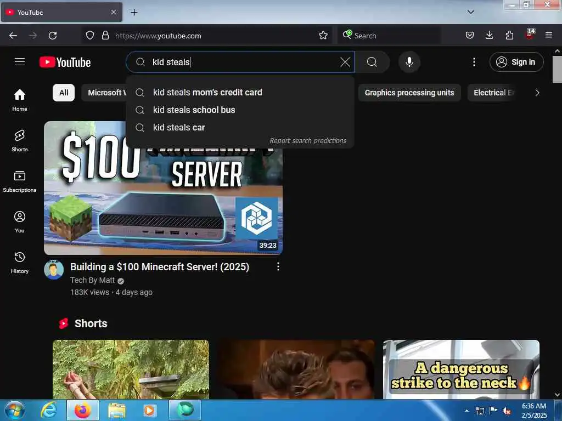The image size is (562, 421).
Task: Go to Home in the sidebar
Action: (x=20, y=100)
